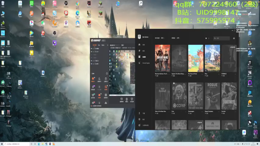Open the Store tag icon in Epic sidebar
The width and height of the screenshot is (260, 146).
point(139,51)
